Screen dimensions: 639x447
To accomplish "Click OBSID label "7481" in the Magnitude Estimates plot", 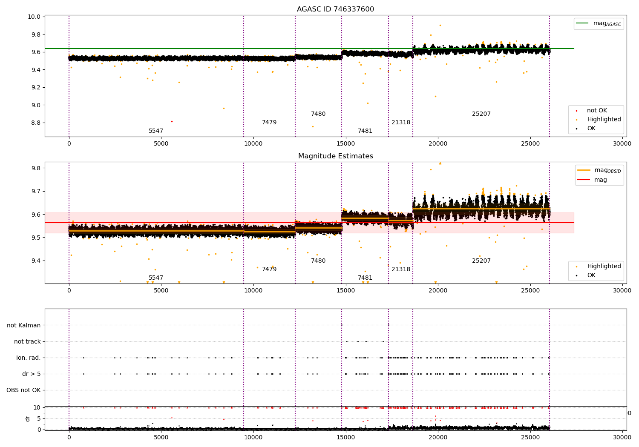I will click(365, 278).
